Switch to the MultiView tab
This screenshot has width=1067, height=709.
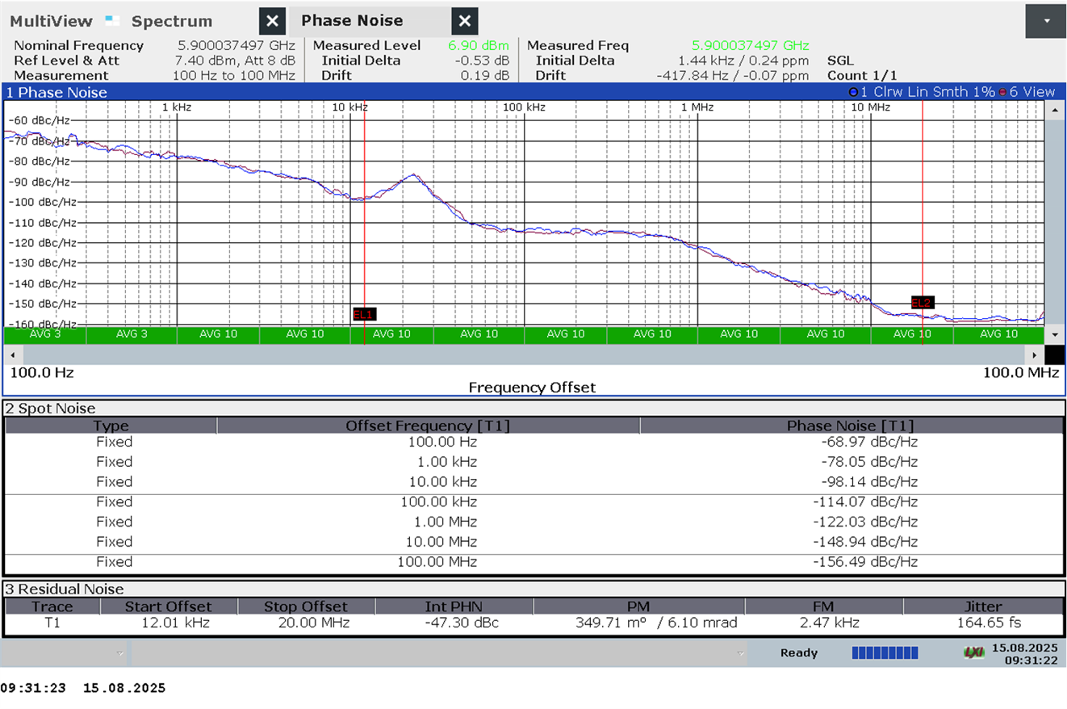tap(51, 21)
